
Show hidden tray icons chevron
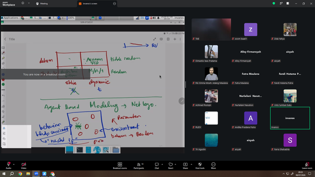283,174
